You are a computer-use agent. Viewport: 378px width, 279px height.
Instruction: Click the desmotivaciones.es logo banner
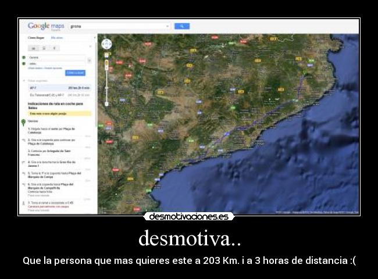[x=189, y=216]
